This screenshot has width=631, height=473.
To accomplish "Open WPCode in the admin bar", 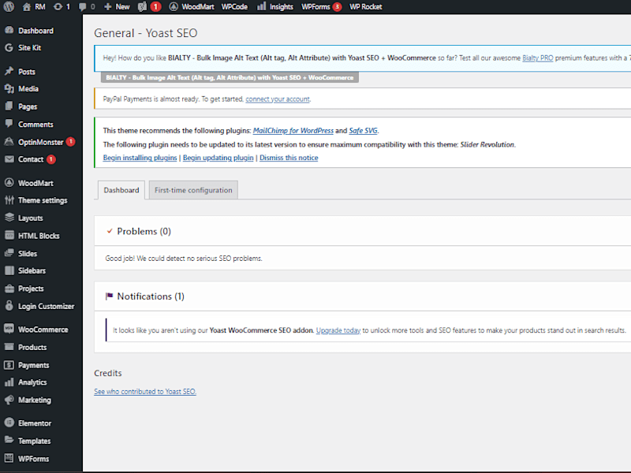I will point(234,7).
